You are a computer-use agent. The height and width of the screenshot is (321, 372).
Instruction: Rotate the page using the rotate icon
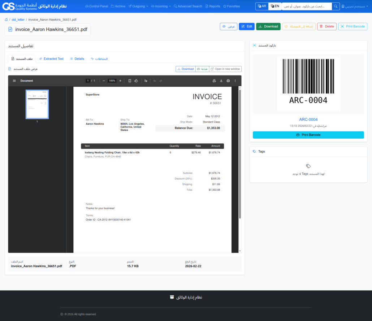(x=136, y=81)
